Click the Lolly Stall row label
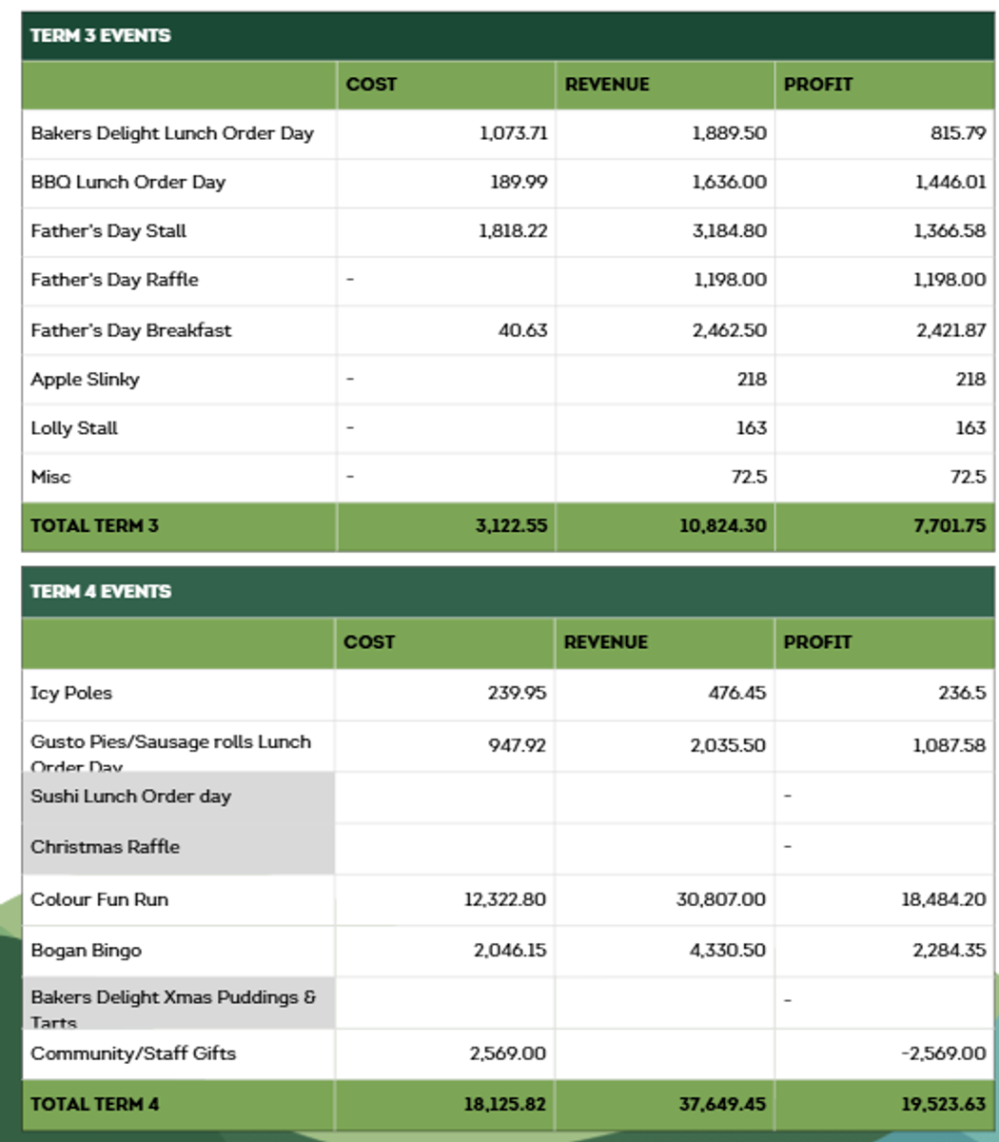 pos(74,428)
